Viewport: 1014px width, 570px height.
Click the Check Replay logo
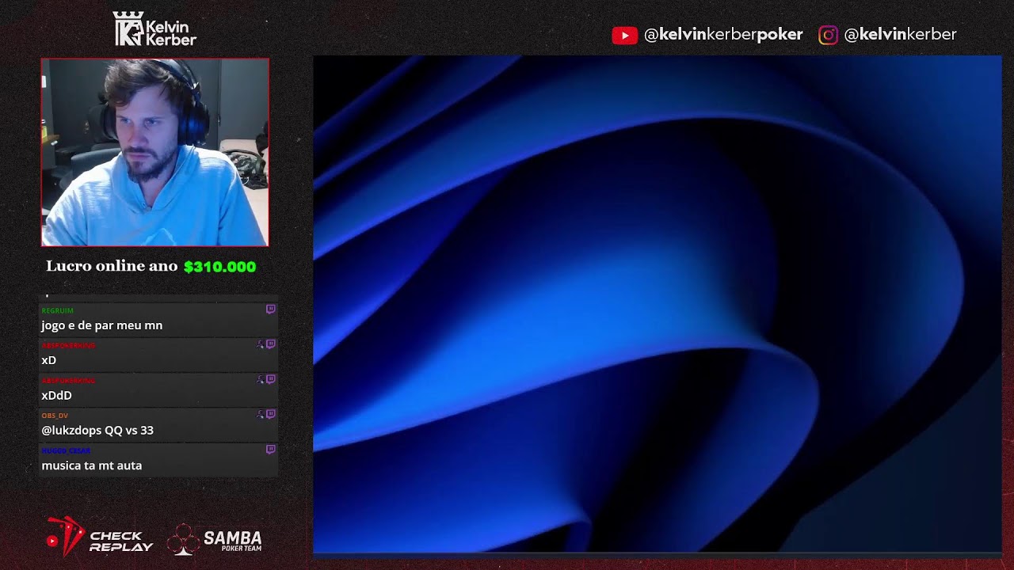(x=100, y=538)
